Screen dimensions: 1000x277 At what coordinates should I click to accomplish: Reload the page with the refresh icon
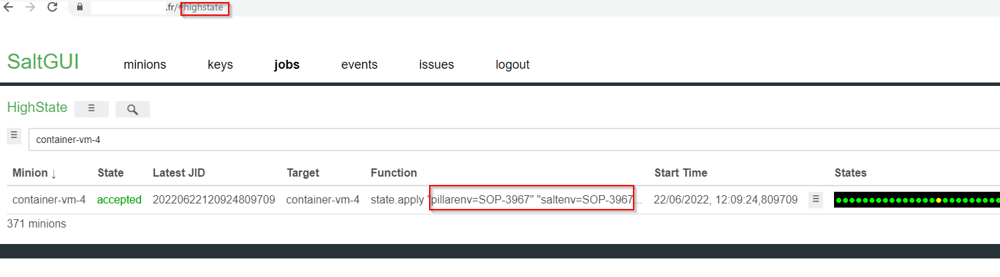[x=52, y=7]
